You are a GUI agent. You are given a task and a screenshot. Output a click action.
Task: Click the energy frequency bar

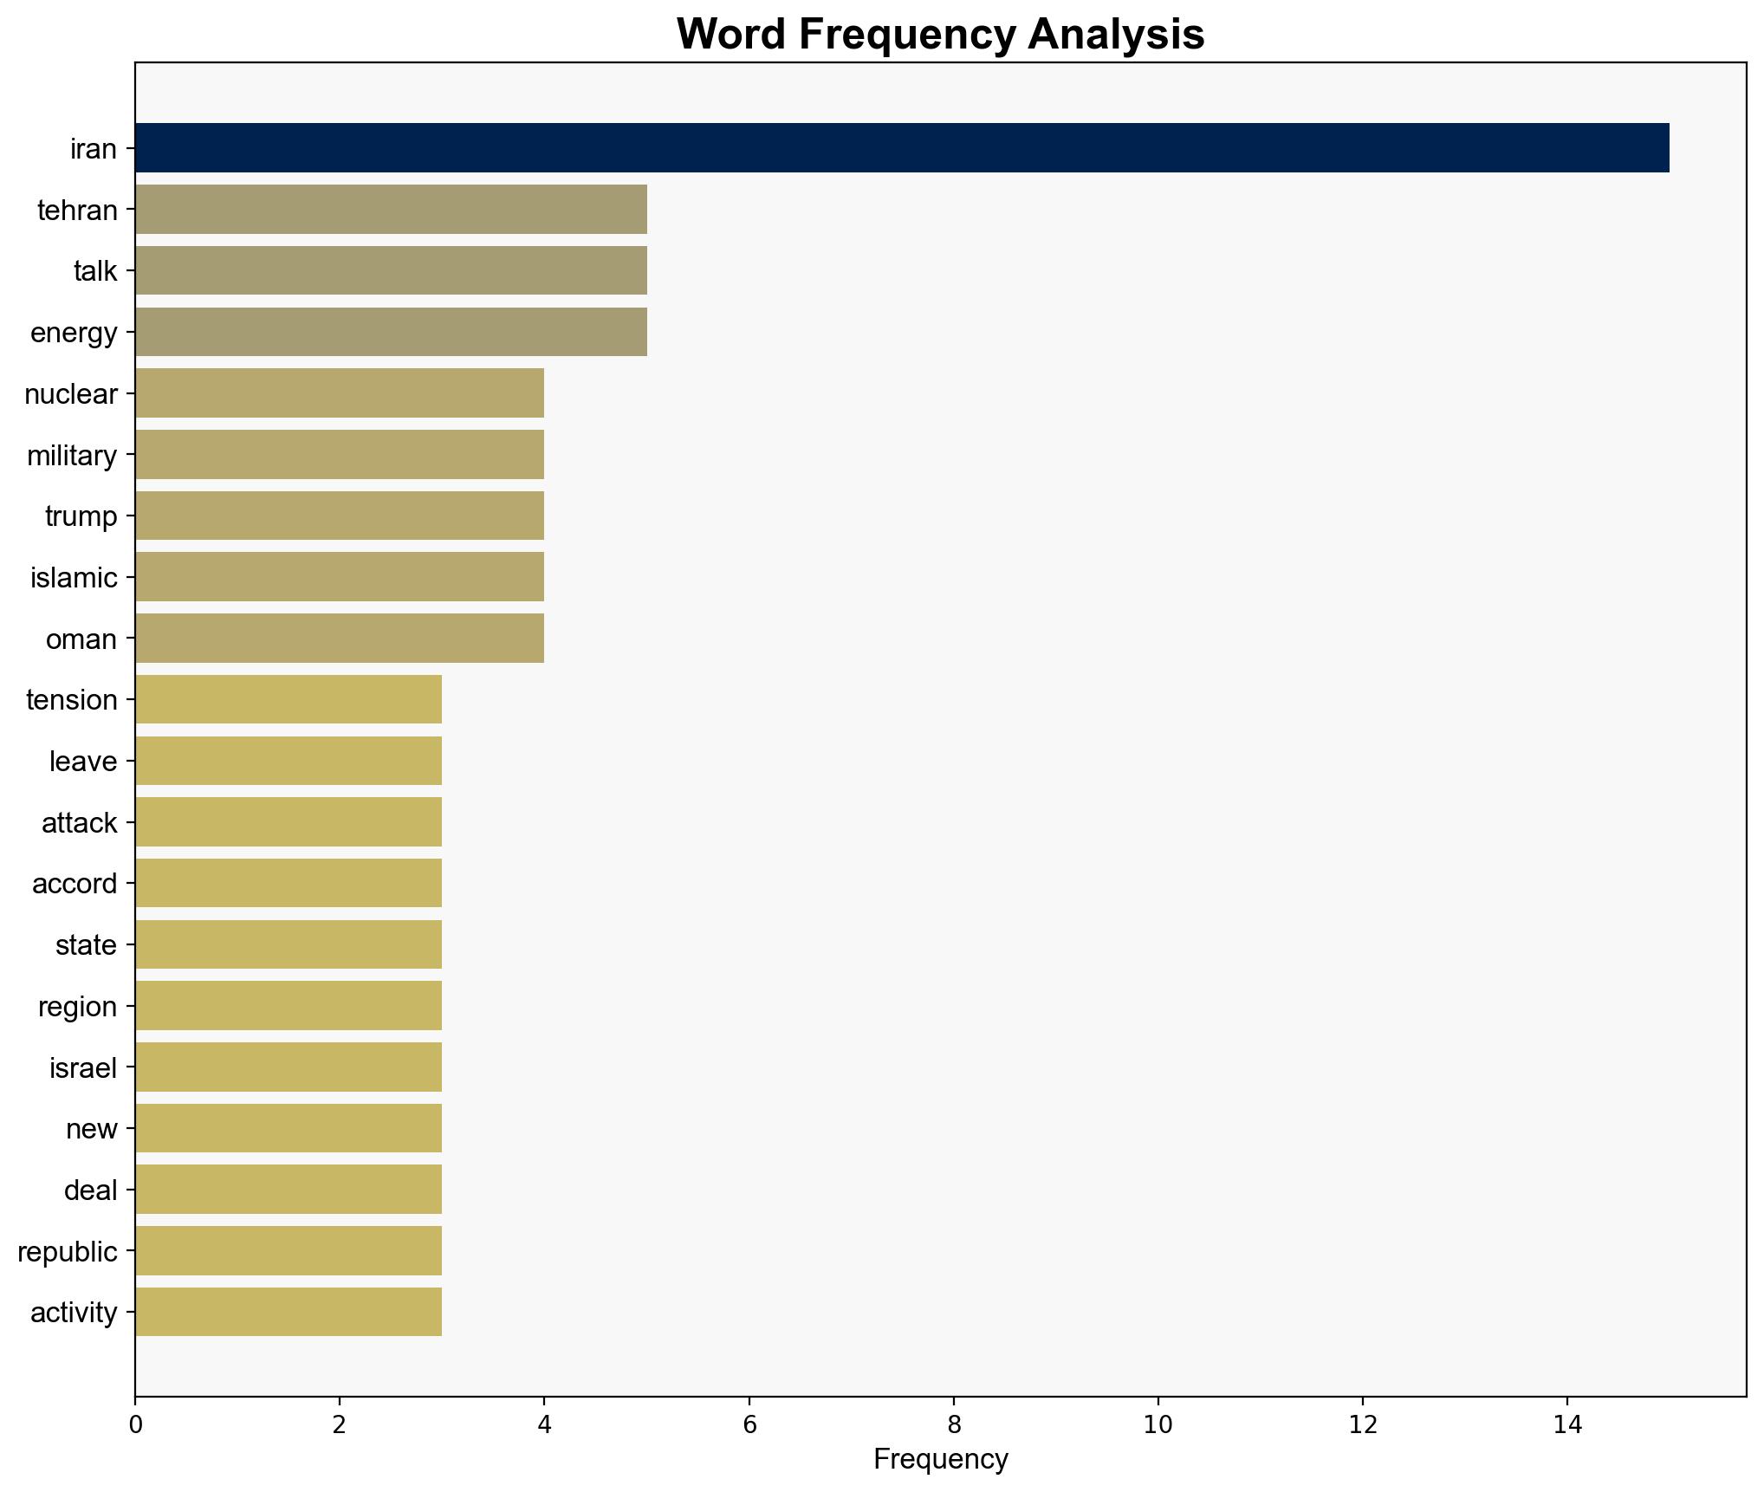coord(391,332)
